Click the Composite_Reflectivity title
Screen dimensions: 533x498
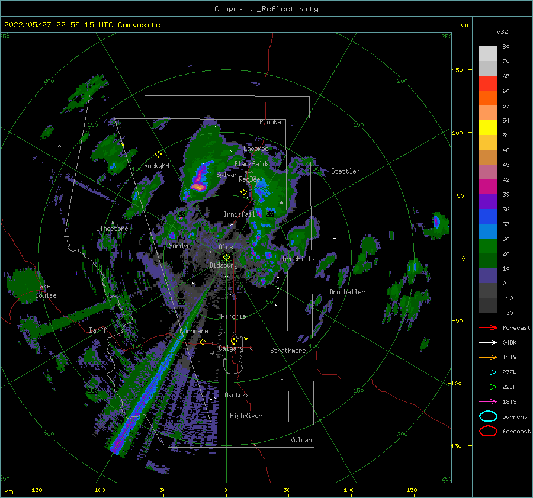coord(266,9)
